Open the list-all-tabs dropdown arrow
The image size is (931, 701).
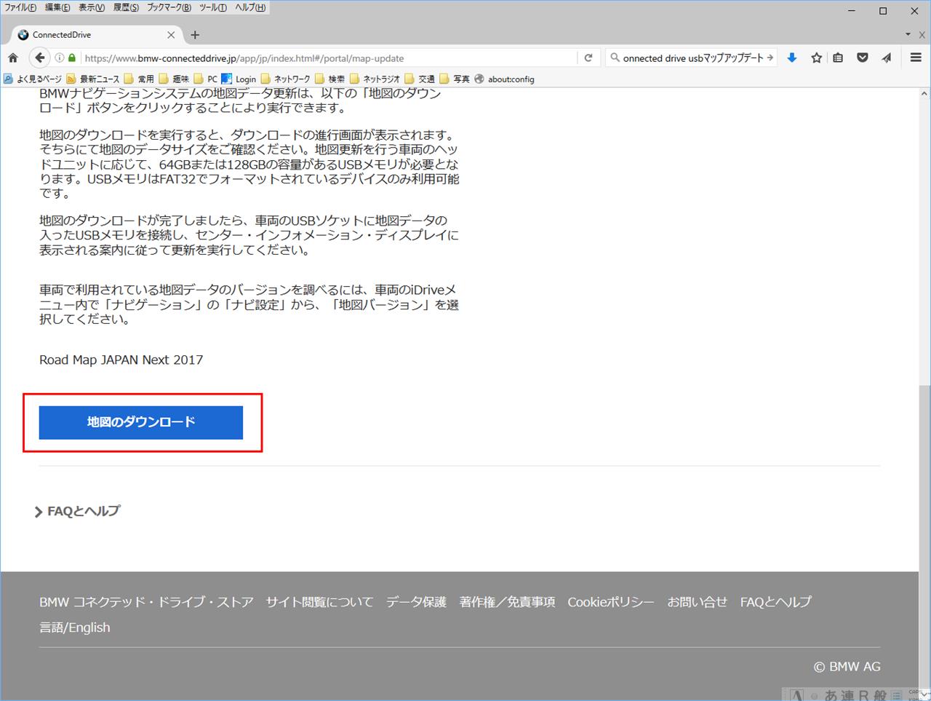pyautogui.click(x=908, y=34)
